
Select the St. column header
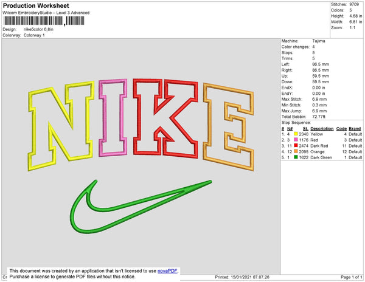point(305,129)
